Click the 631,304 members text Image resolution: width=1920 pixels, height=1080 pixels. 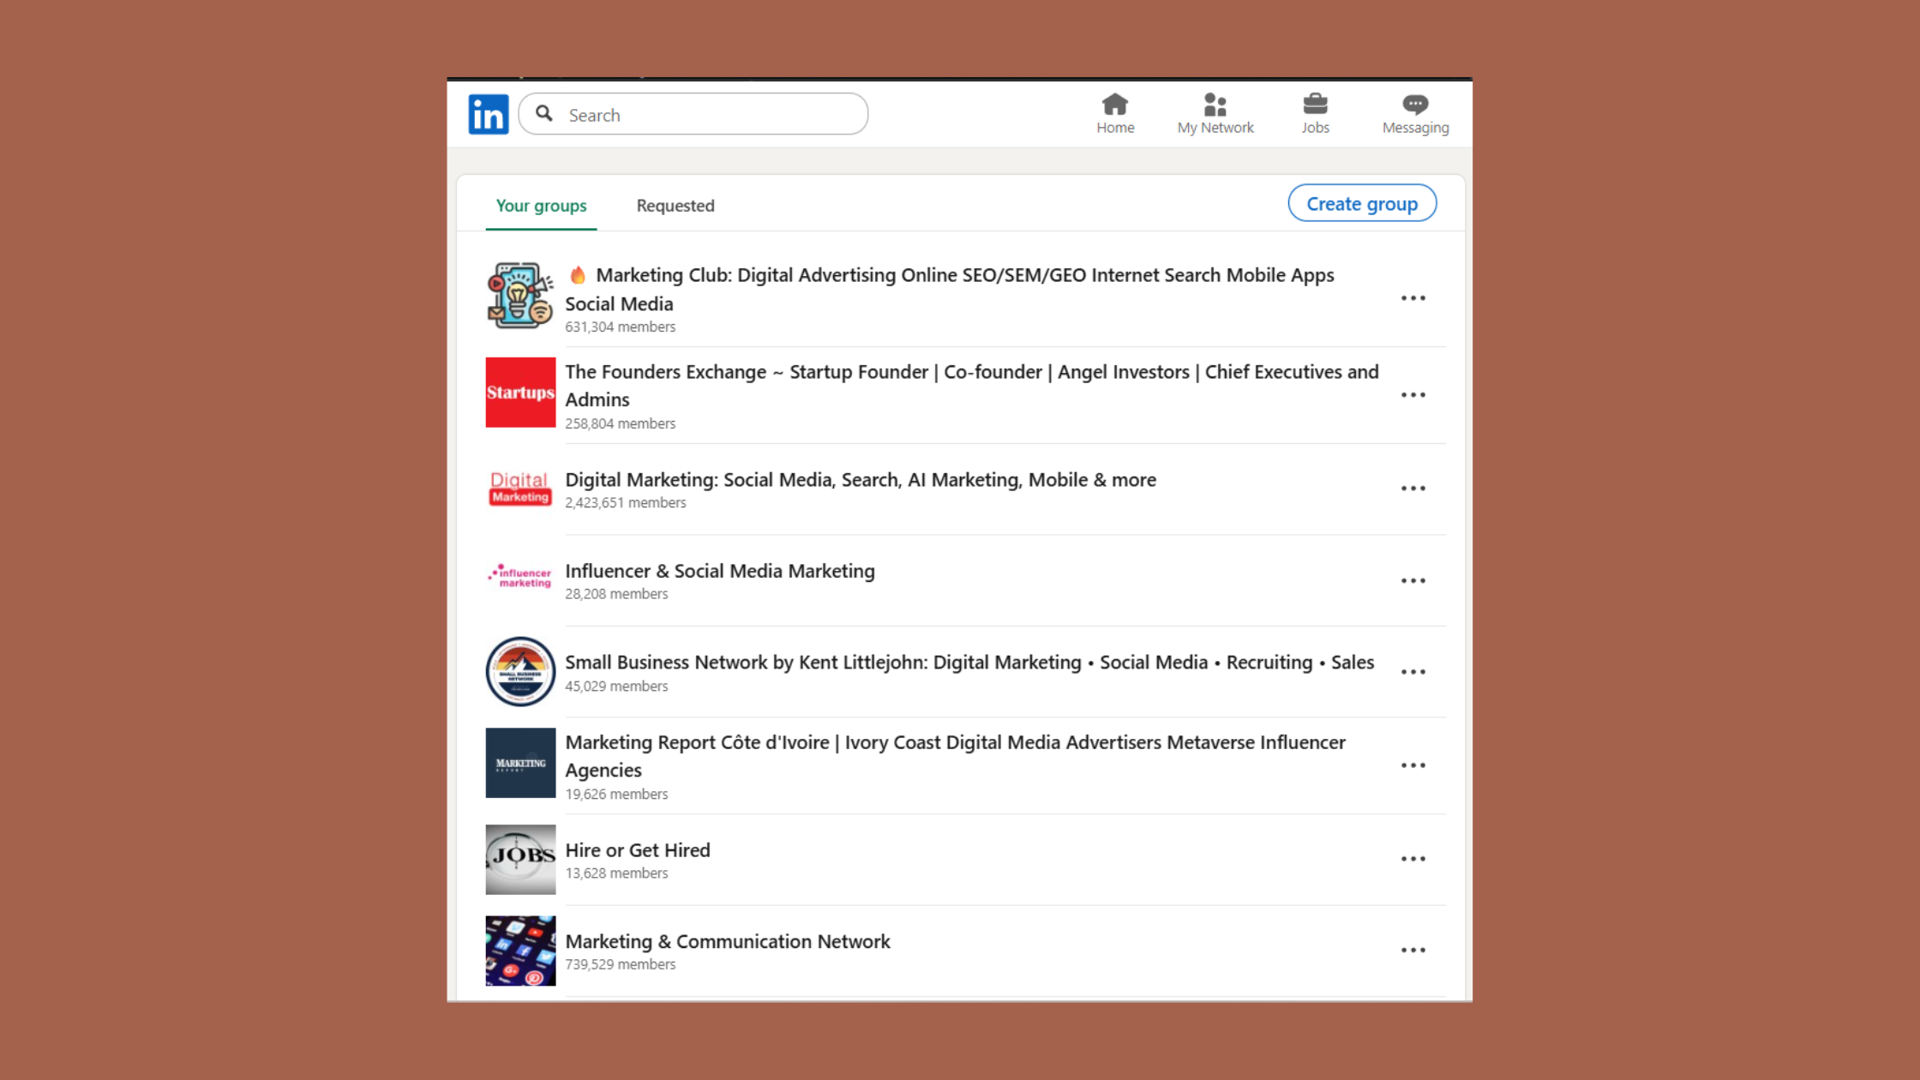coord(621,327)
